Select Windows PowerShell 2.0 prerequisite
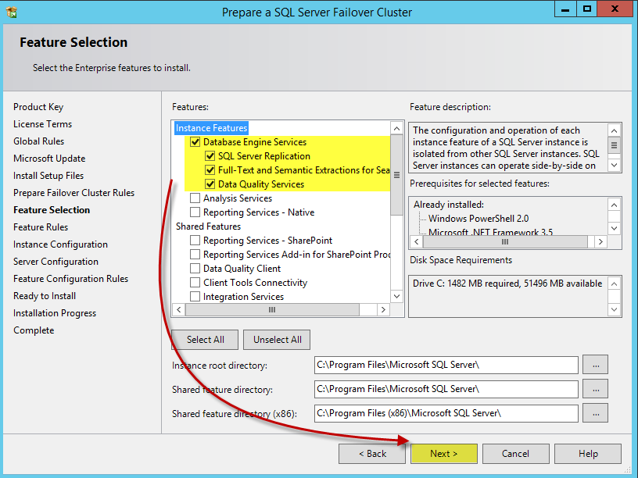The width and height of the screenshot is (638, 478). point(478,218)
